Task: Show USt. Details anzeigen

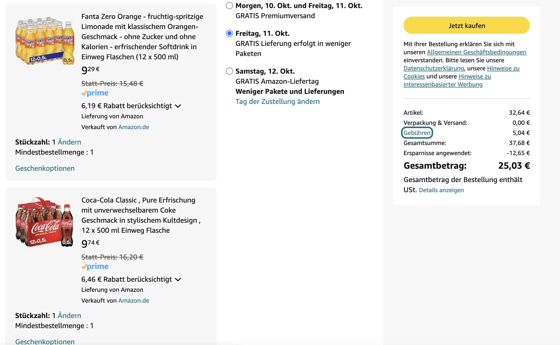Action: [441, 190]
